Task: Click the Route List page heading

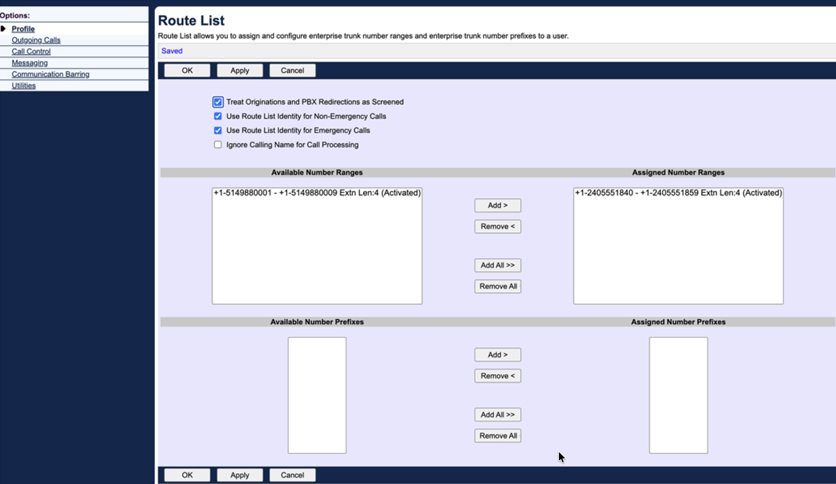Action: click(191, 20)
